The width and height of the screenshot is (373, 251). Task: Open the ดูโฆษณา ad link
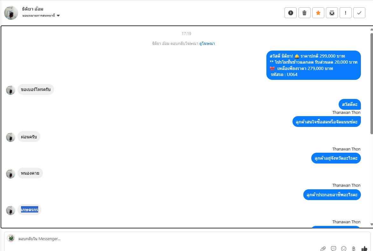pos(207,44)
